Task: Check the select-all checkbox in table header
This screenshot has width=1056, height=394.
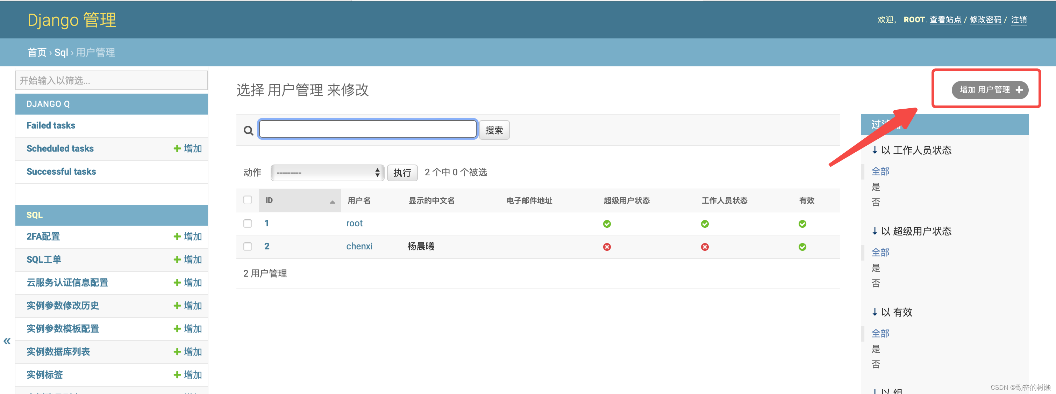Action: (248, 199)
